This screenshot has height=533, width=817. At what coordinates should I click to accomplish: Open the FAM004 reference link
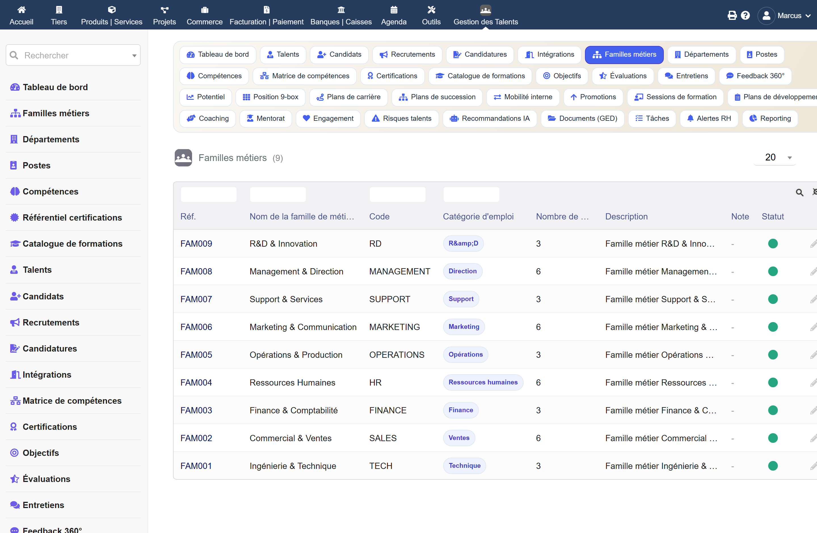[x=196, y=383]
